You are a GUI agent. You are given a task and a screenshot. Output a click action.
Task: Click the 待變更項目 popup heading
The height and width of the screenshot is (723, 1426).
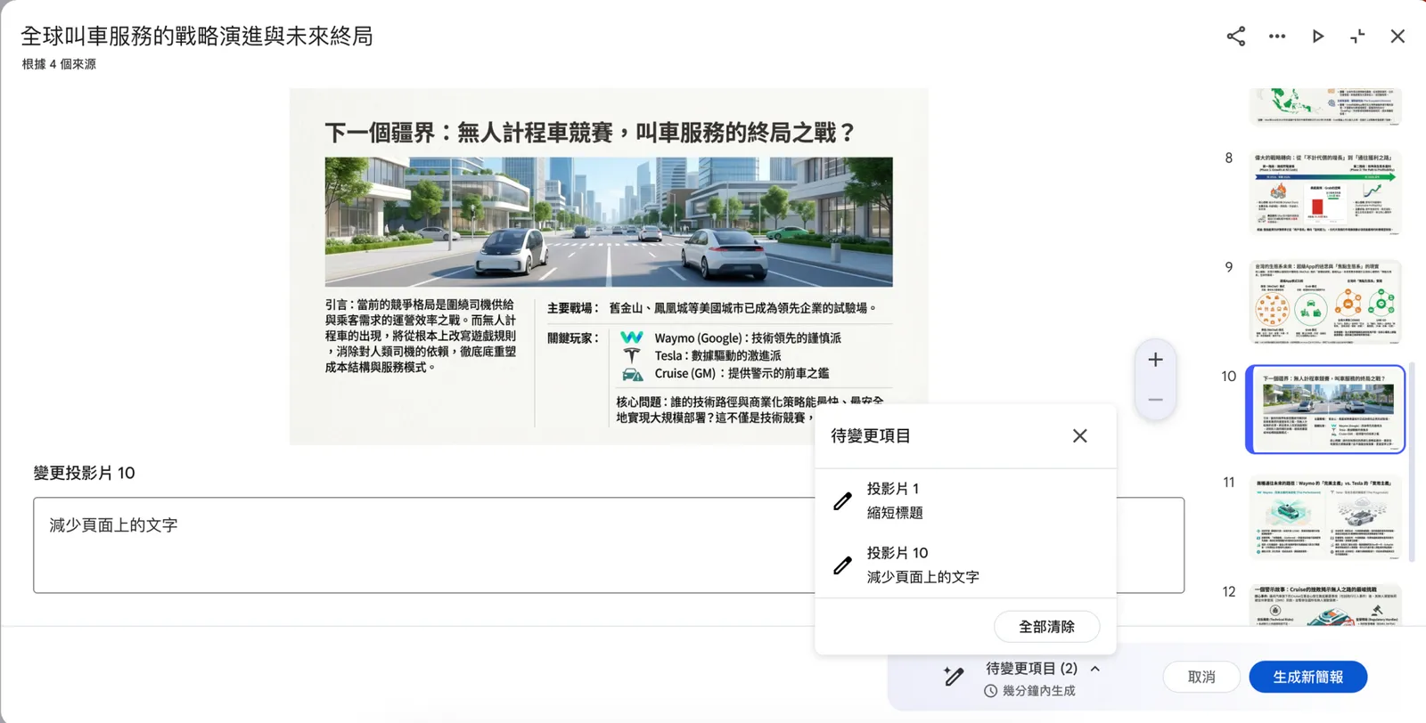click(871, 436)
